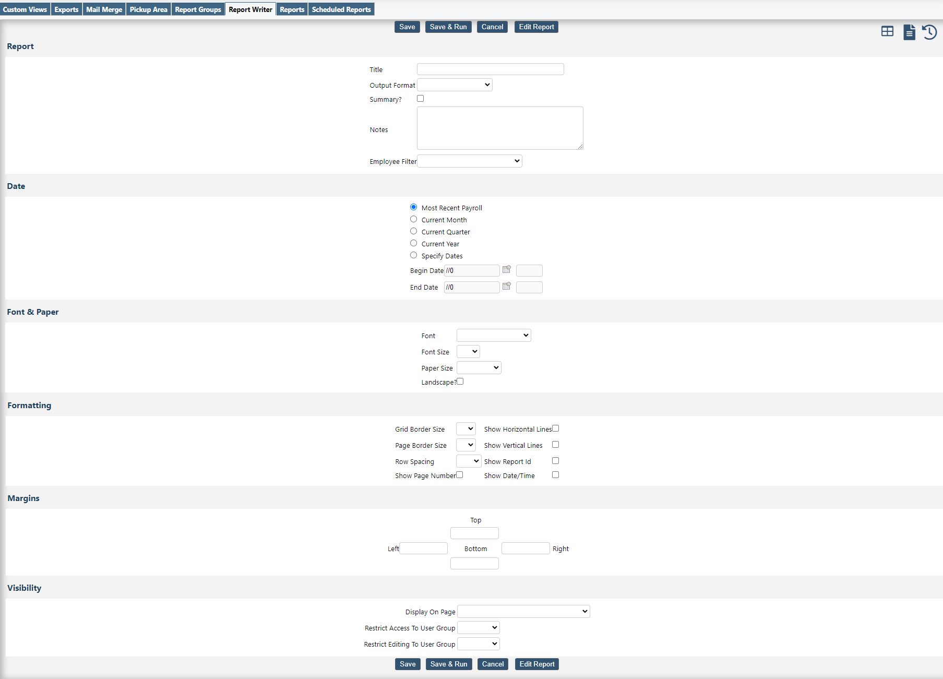Switch to Exports tab

coord(66,9)
